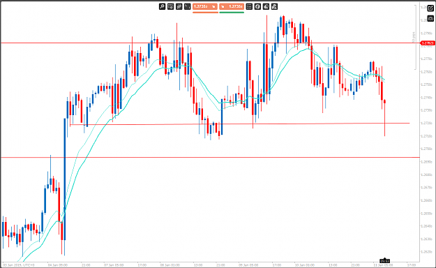Image resolution: width=436 pixels, height=268 pixels.
Task: Select the red 1.27821 price label
Action: (428, 43)
